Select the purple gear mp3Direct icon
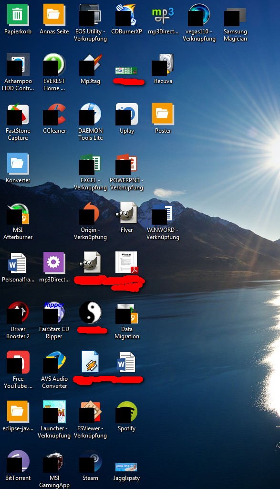This screenshot has height=489, width=280. pyautogui.click(x=54, y=262)
